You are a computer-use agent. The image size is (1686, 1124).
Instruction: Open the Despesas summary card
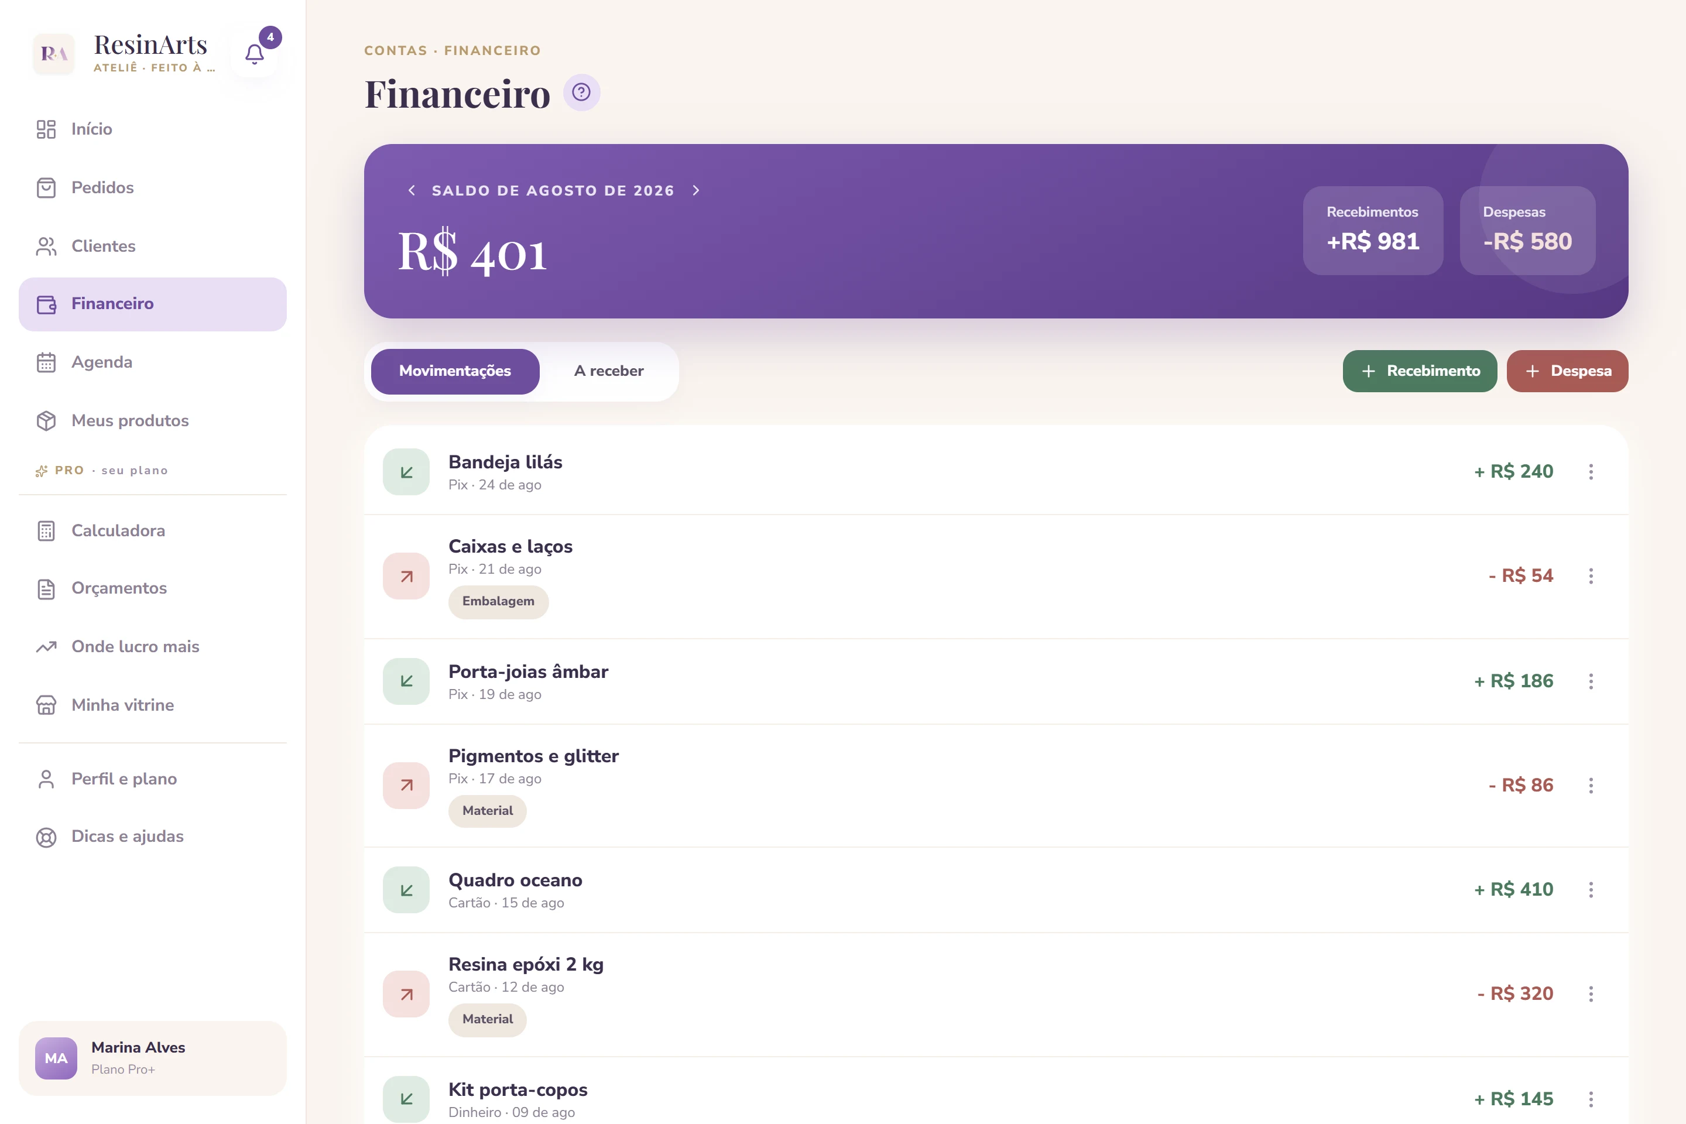(x=1527, y=230)
